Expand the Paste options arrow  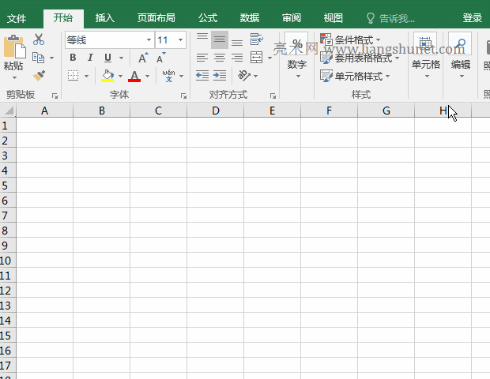(14, 77)
